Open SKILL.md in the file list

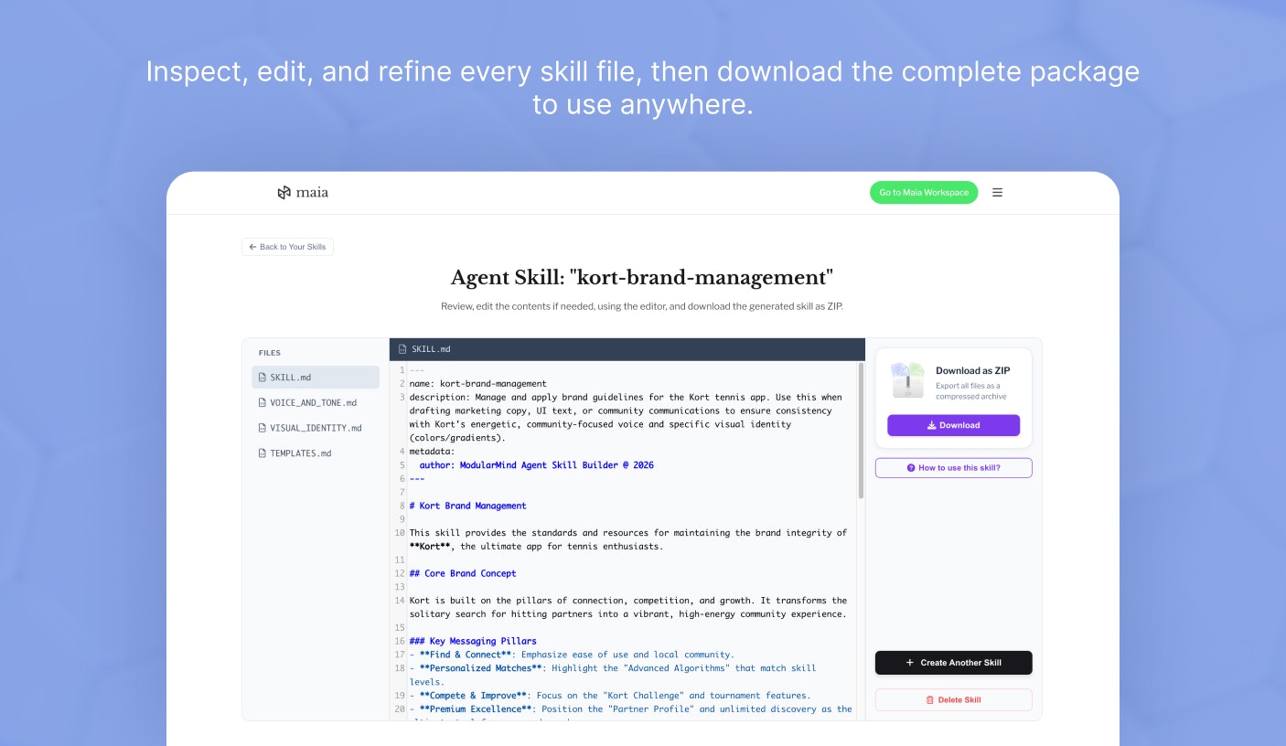tap(316, 378)
